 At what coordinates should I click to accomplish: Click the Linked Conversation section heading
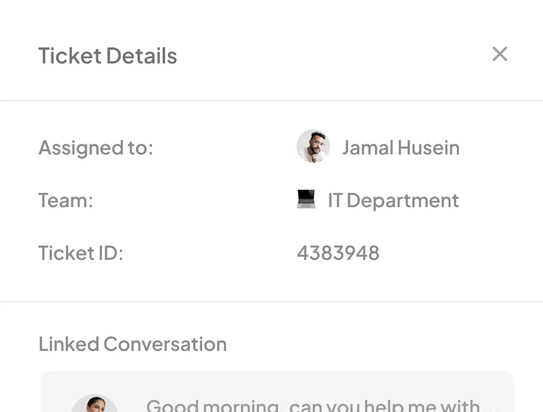coord(132,344)
